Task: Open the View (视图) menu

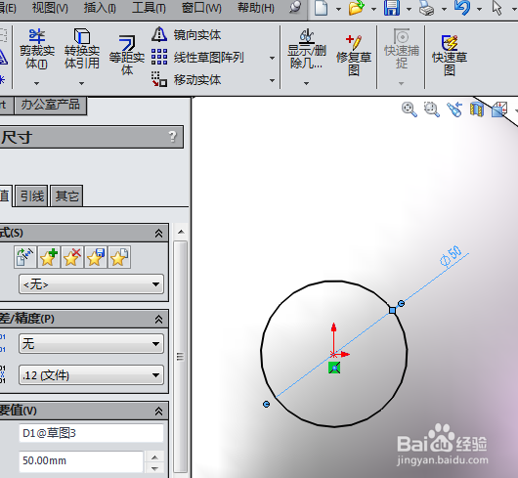Action: (50, 8)
